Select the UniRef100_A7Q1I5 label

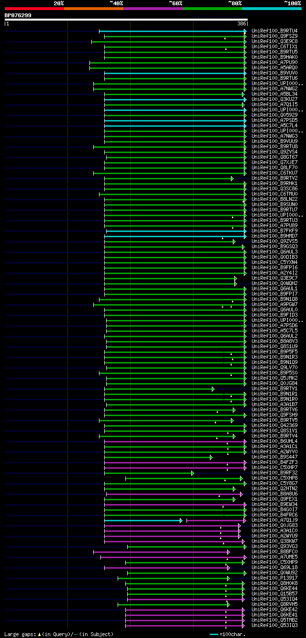click(274, 105)
